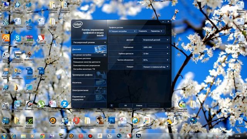Open the Частота обновления 60 Гц dropdown
This screenshot has height=139, width=247.
156,60
